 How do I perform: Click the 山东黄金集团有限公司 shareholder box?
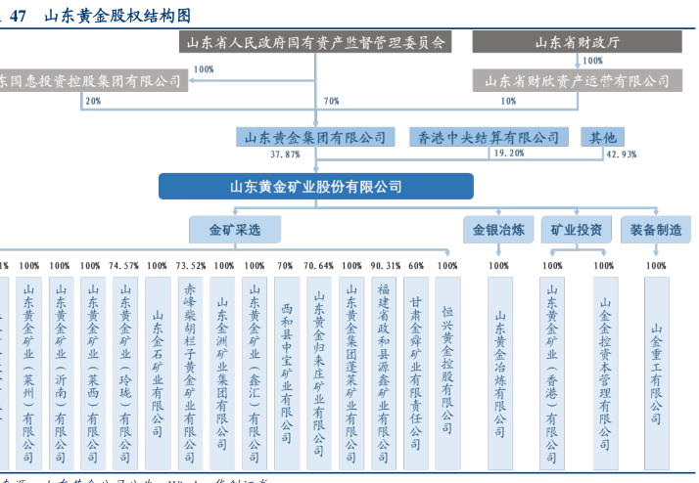point(315,137)
